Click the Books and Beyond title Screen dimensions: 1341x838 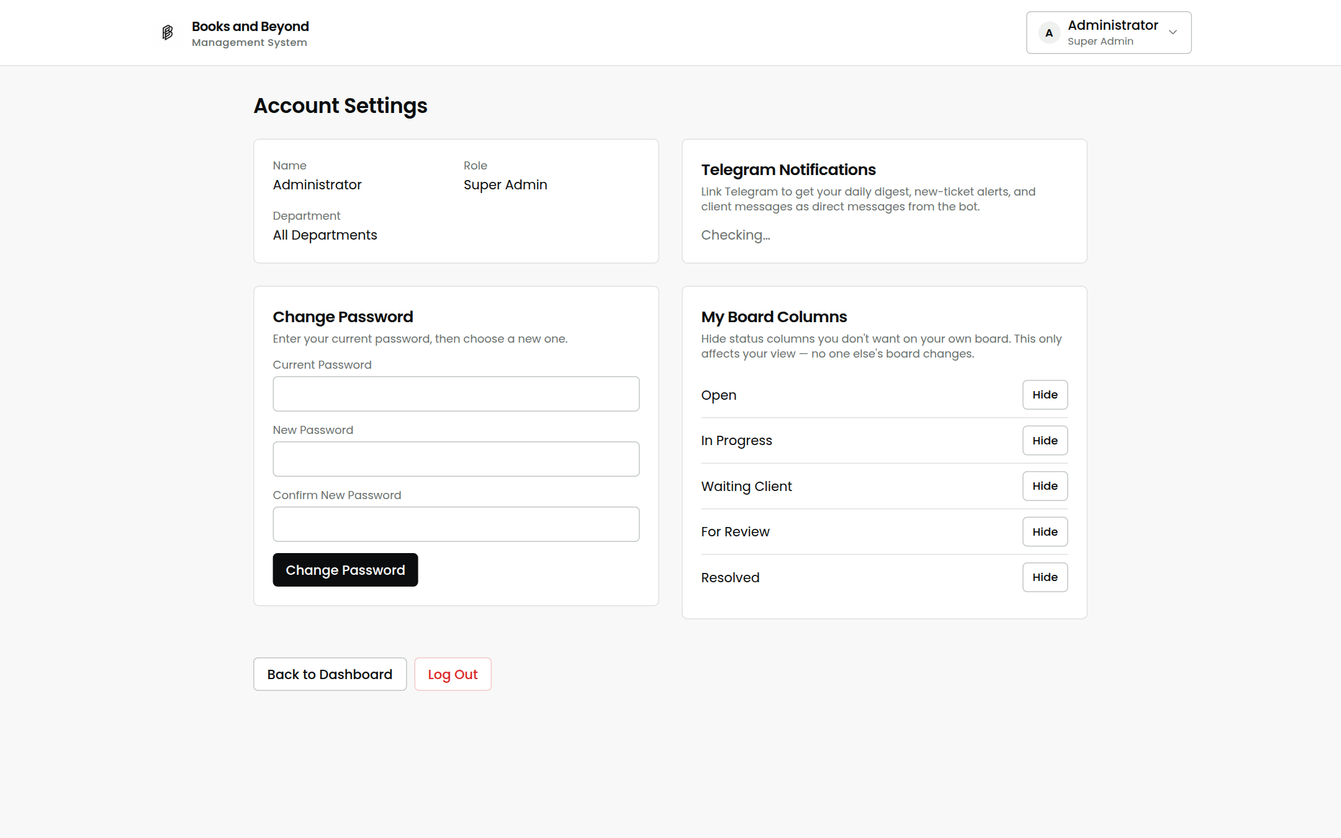click(x=250, y=26)
